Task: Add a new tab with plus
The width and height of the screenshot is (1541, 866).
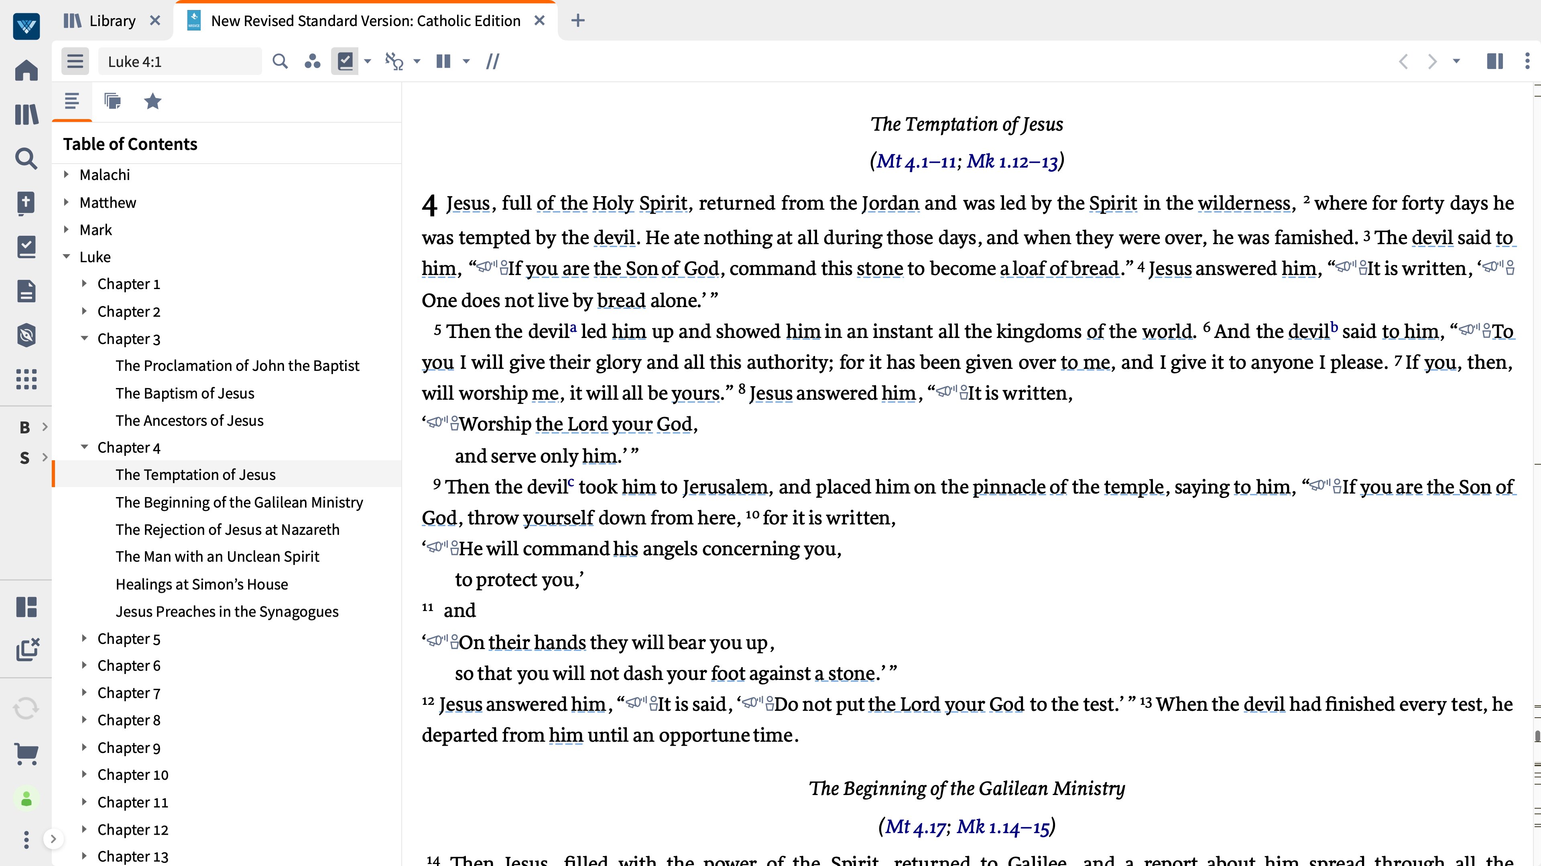Action: [x=578, y=21]
